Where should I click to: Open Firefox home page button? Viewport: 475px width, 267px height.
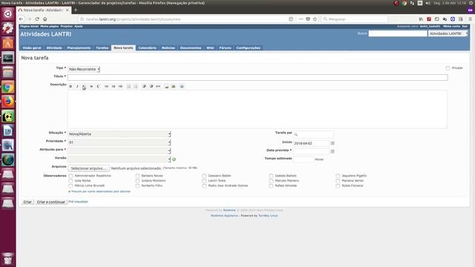(45, 19)
